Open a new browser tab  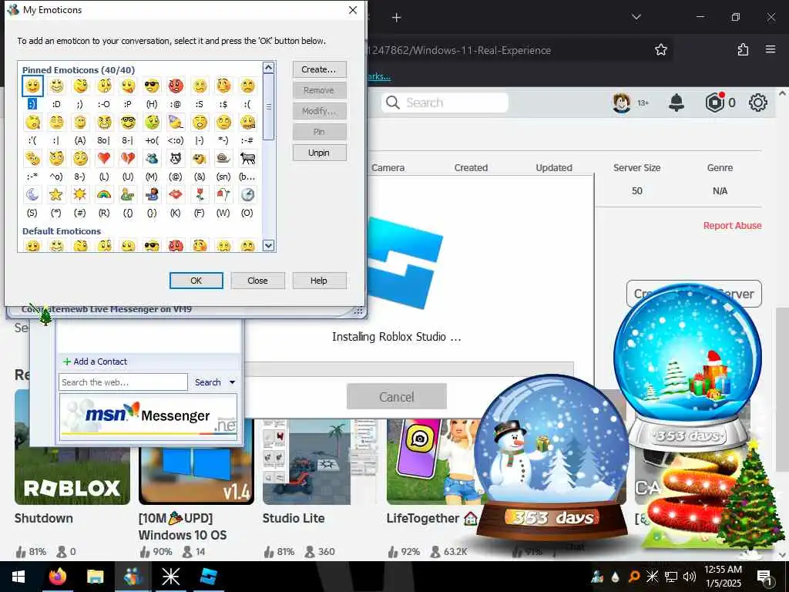coord(397,18)
